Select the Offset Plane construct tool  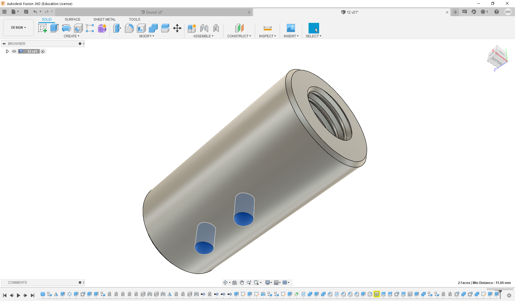(239, 28)
